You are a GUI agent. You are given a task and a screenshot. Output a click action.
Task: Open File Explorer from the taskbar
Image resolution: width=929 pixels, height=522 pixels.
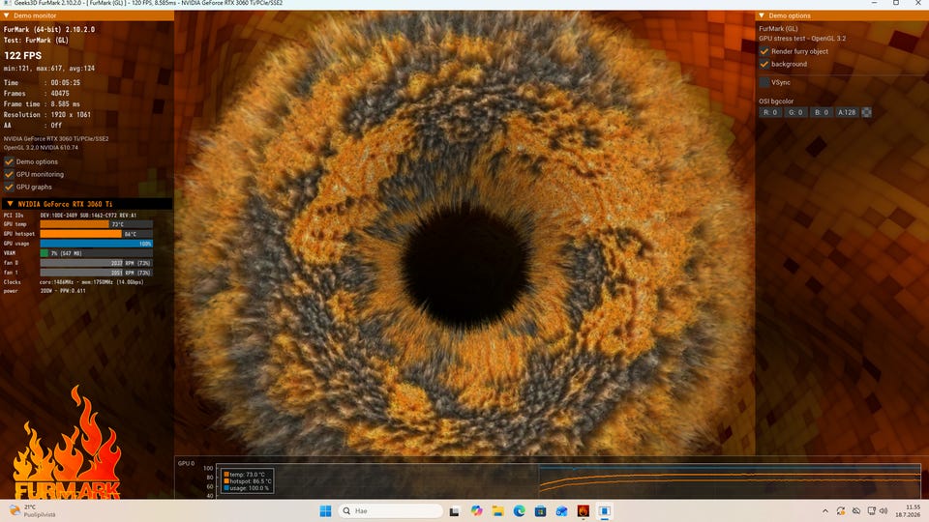(x=497, y=510)
